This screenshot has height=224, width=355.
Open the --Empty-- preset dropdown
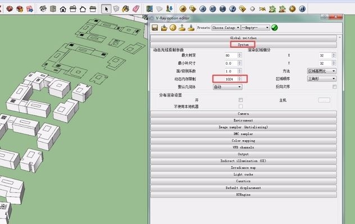coord(255,28)
